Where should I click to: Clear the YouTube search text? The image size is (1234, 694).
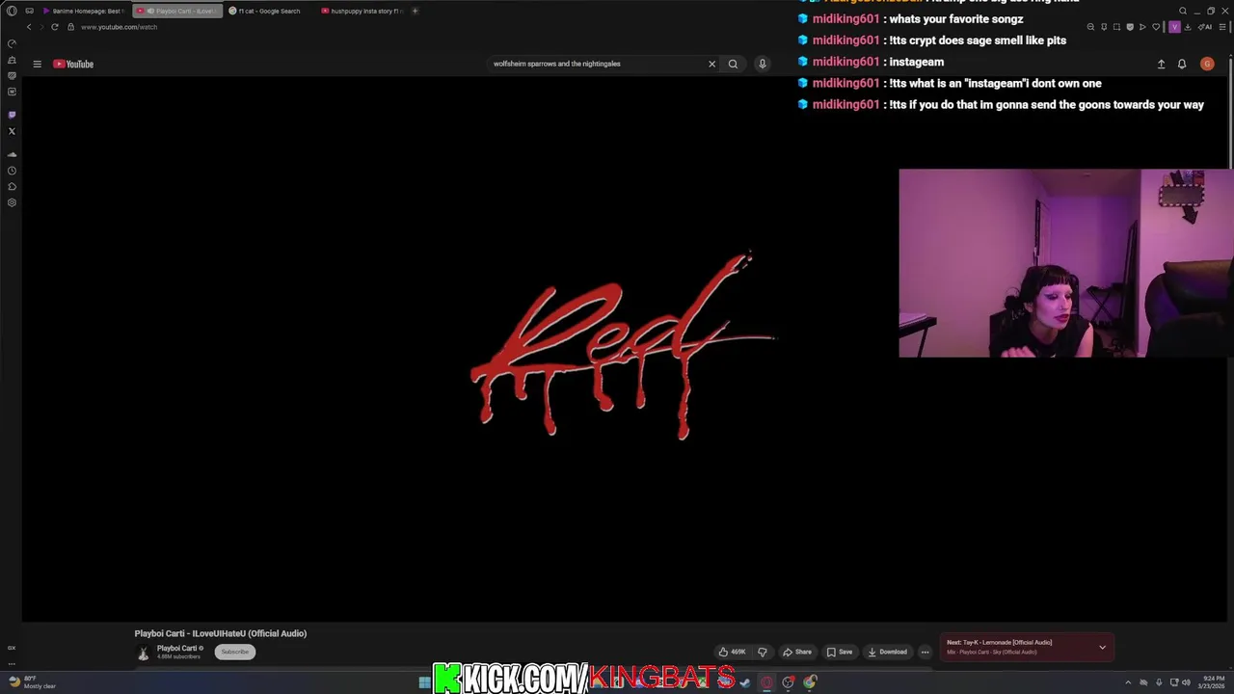[711, 64]
